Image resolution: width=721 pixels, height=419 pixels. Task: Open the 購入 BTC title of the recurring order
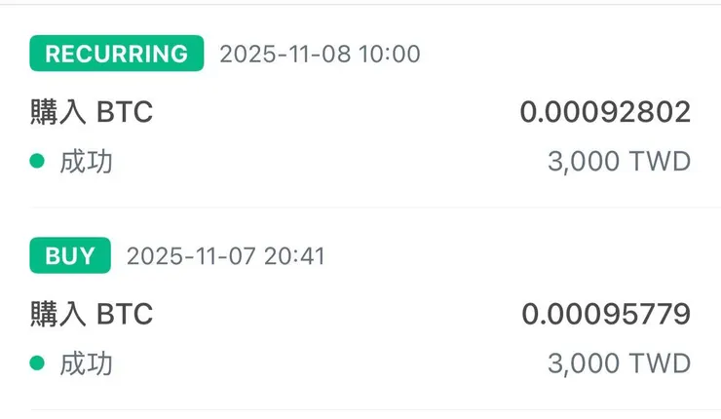[x=92, y=112]
